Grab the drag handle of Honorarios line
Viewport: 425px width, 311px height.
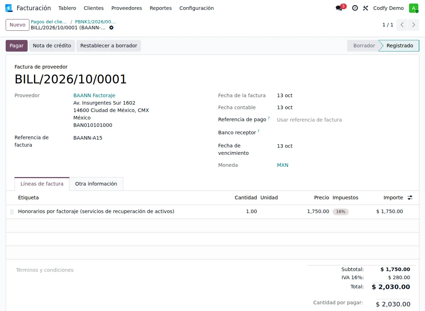tap(12, 212)
